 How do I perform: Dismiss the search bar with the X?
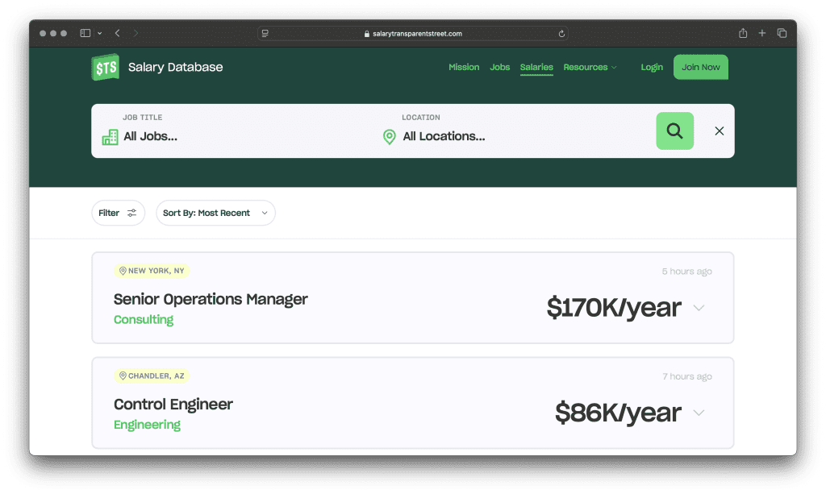tap(719, 131)
